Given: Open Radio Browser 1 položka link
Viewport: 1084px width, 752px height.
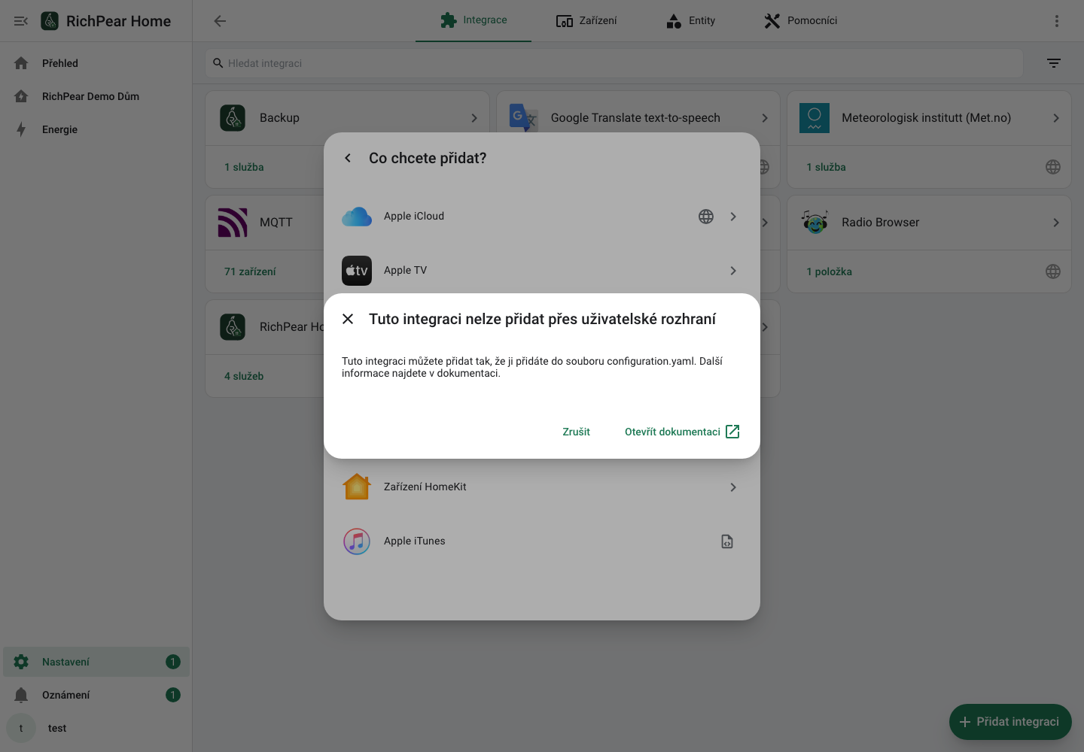Looking at the screenshot, I should click(x=829, y=271).
